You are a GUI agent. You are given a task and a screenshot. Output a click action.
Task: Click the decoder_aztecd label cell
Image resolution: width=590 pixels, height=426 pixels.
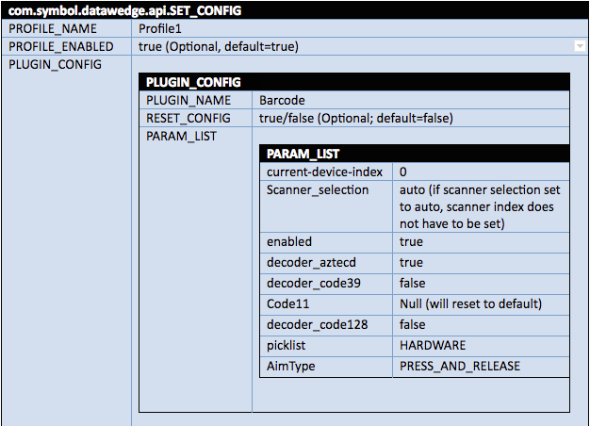click(x=326, y=262)
